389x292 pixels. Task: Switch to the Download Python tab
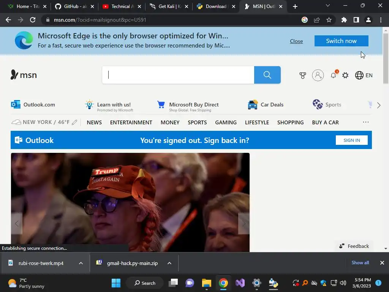point(216,6)
